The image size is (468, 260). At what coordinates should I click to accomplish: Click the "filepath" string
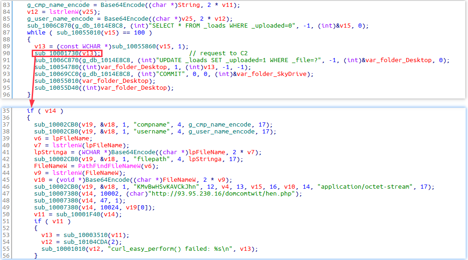[152, 159]
